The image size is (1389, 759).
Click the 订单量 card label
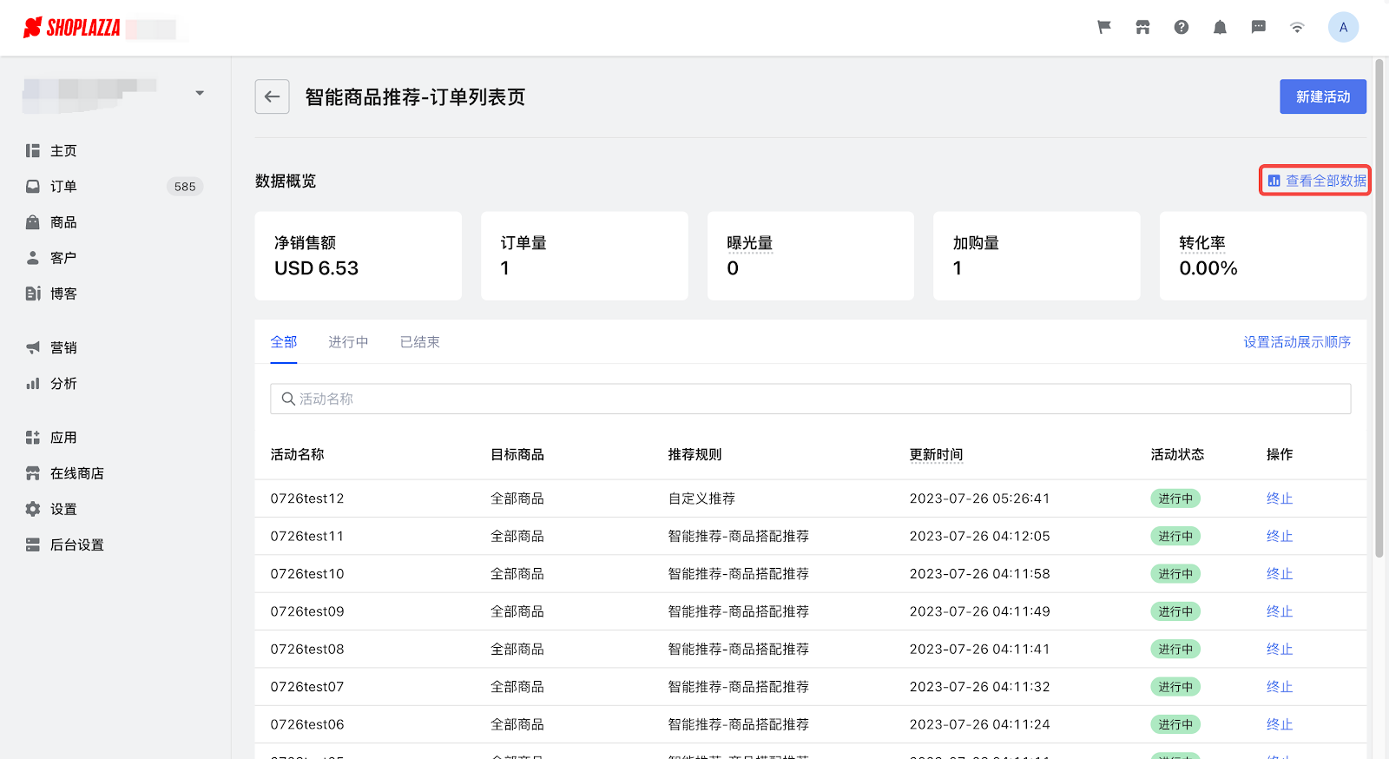(523, 243)
